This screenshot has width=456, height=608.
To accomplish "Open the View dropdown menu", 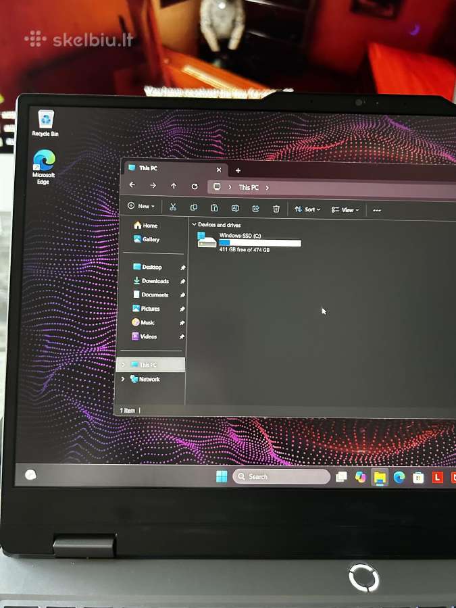I will pos(345,210).
